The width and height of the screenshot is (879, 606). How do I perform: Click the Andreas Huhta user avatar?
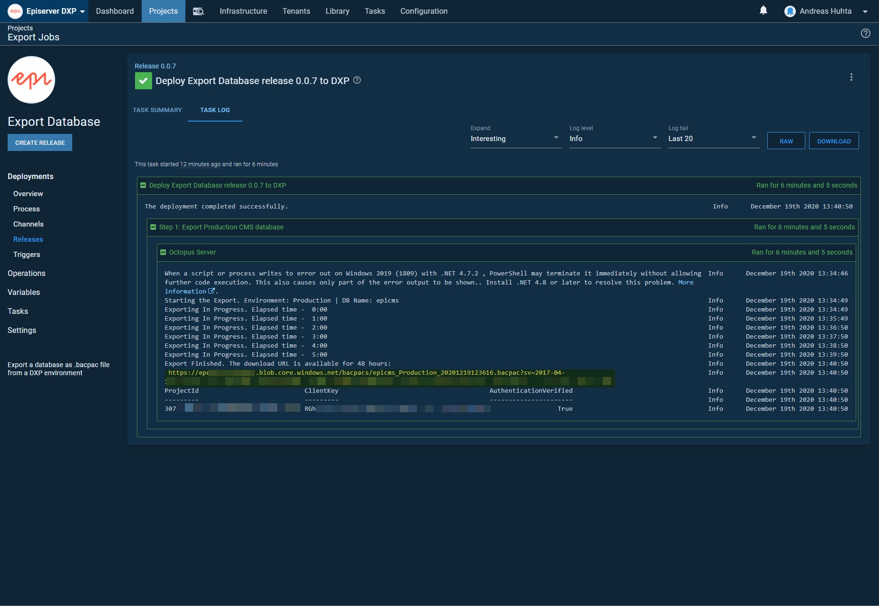(790, 11)
